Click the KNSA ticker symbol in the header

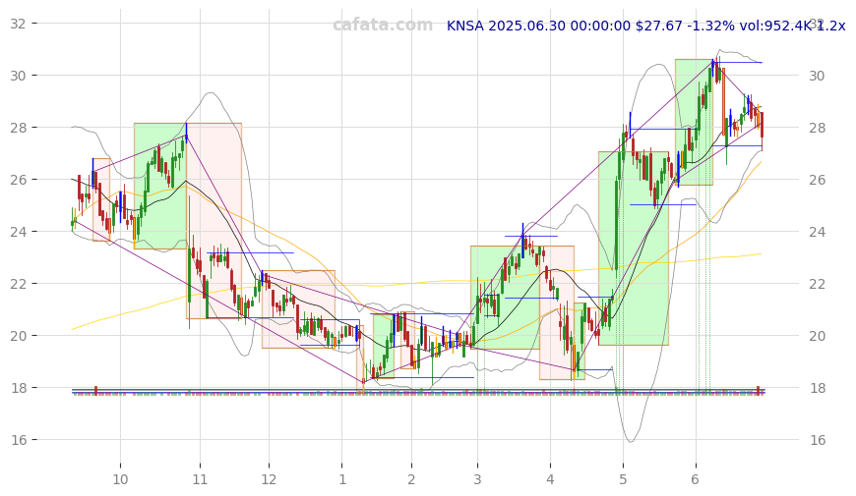point(465,26)
